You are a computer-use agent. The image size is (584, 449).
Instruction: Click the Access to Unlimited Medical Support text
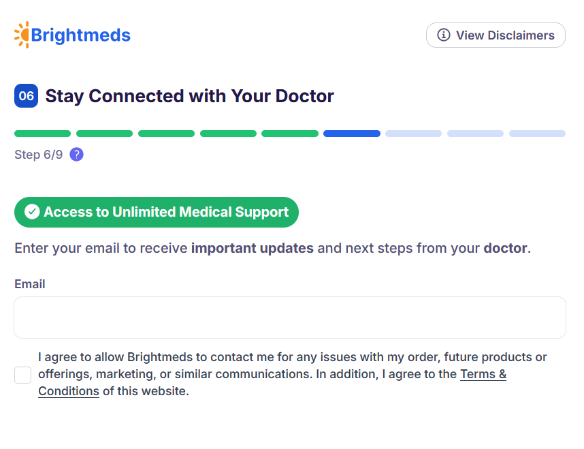(x=166, y=212)
